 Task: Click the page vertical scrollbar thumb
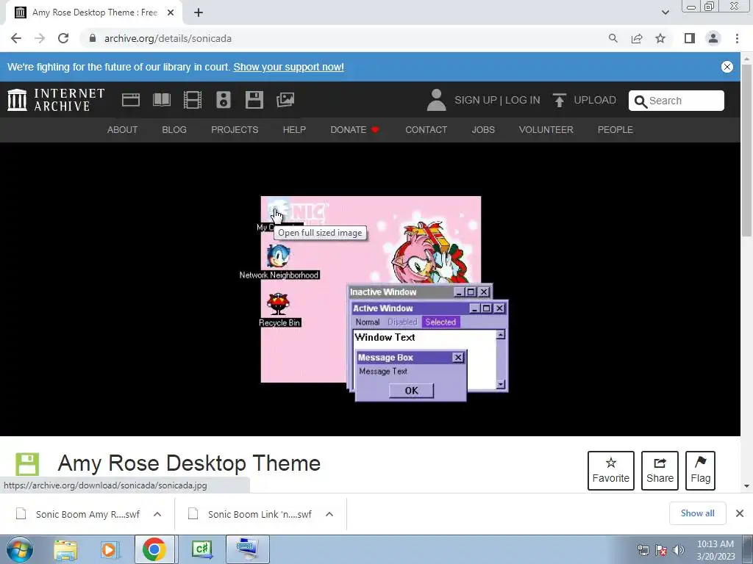pyautogui.click(x=746, y=150)
